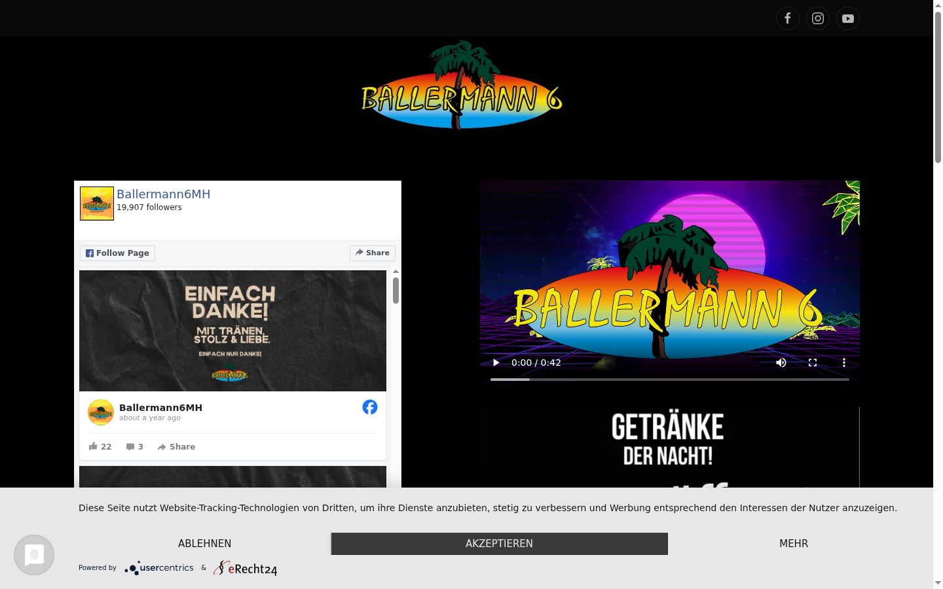This screenshot has height=589, width=943.
Task: Open the eRecht24 logo link
Action: click(x=245, y=568)
